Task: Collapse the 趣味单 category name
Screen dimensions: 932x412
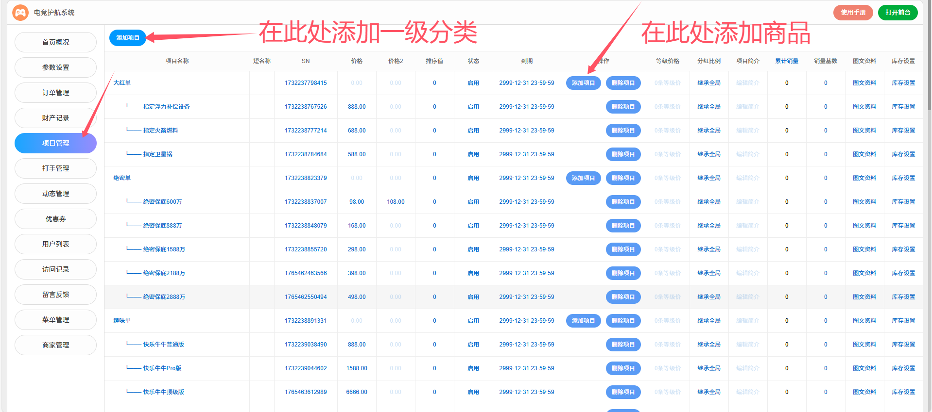Action: tap(122, 321)
